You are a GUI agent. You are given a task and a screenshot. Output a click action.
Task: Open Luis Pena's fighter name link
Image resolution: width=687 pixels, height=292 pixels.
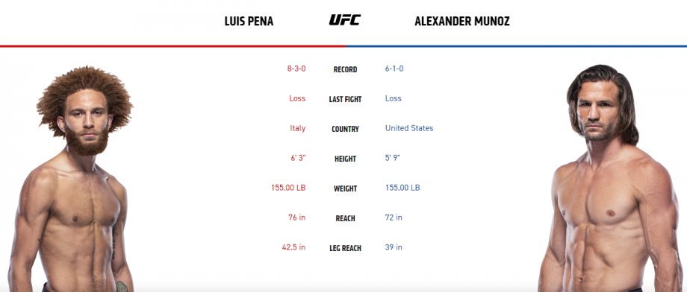(x=249, y=22)
